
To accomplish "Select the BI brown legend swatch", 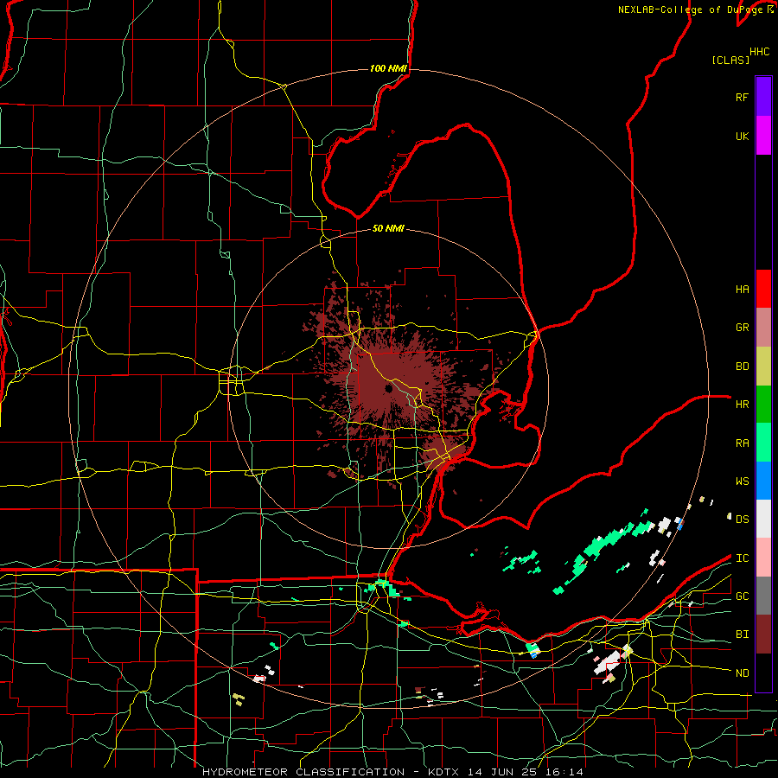I will point(763,635).
